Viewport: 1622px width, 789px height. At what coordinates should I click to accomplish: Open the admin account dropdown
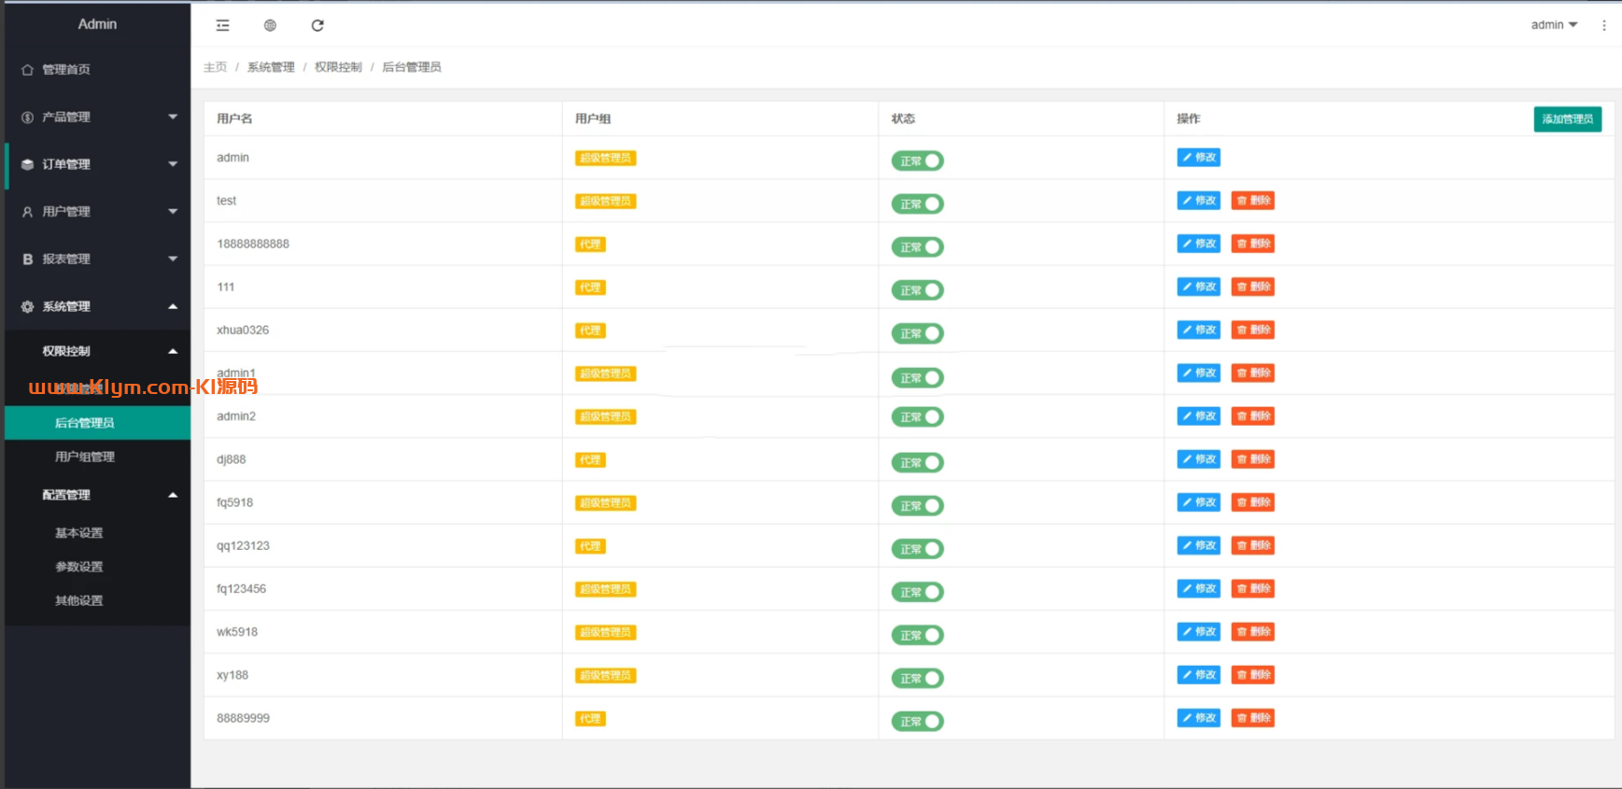[1553, 25]
